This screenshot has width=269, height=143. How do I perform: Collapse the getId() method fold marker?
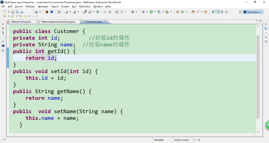click(11, 51)
